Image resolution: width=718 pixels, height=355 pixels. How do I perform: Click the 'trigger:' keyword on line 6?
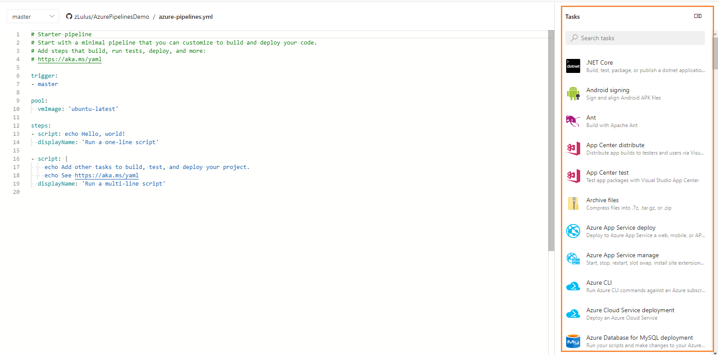[x=44, y=76]
